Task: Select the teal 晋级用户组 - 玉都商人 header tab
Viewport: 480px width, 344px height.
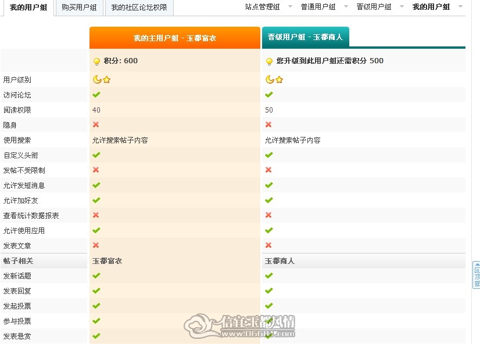Action: pyautogui.click(x=306, y=37)
